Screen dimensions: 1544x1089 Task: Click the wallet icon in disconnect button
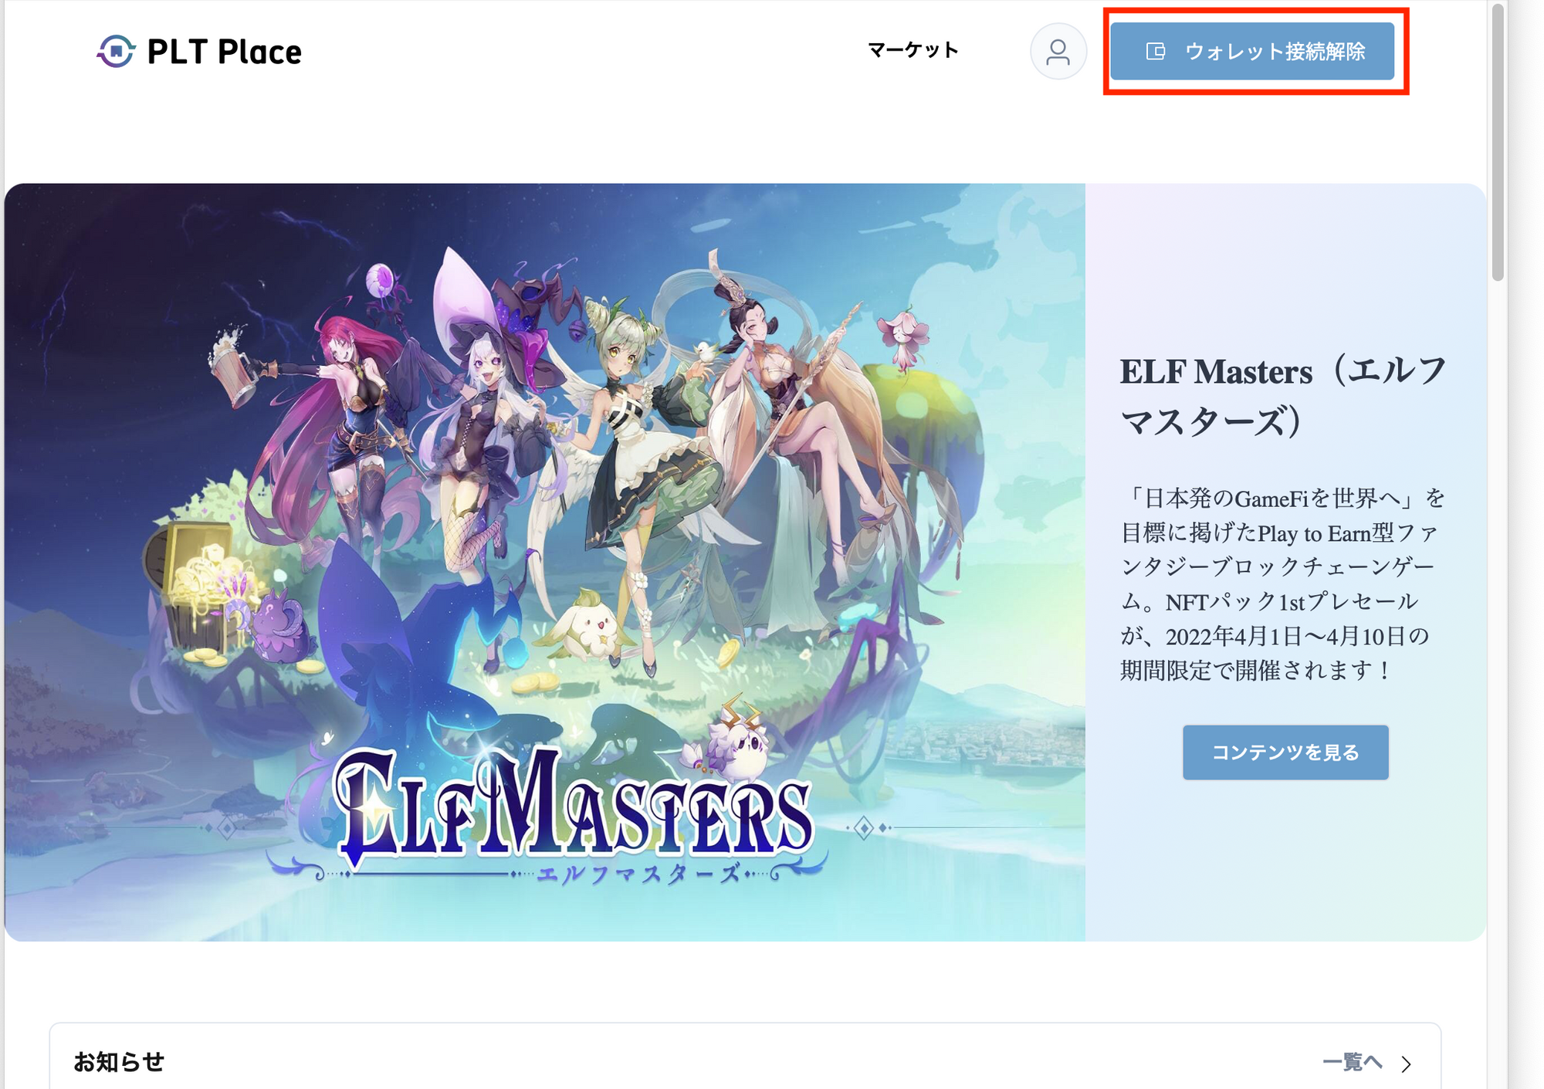(x=1155, y=52)
